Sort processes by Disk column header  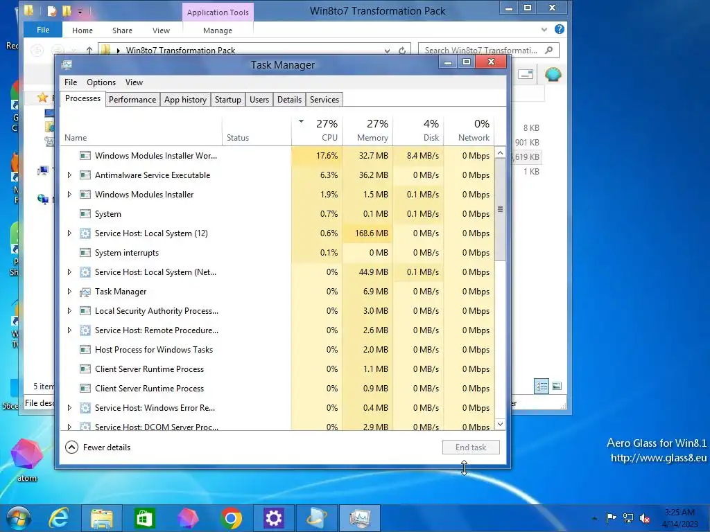(x=418, y=130)
